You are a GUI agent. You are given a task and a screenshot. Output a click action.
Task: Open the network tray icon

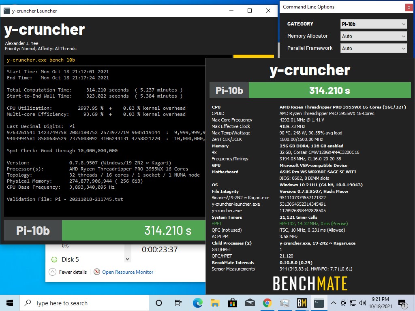pyautogui.click(x=353, y=303)
